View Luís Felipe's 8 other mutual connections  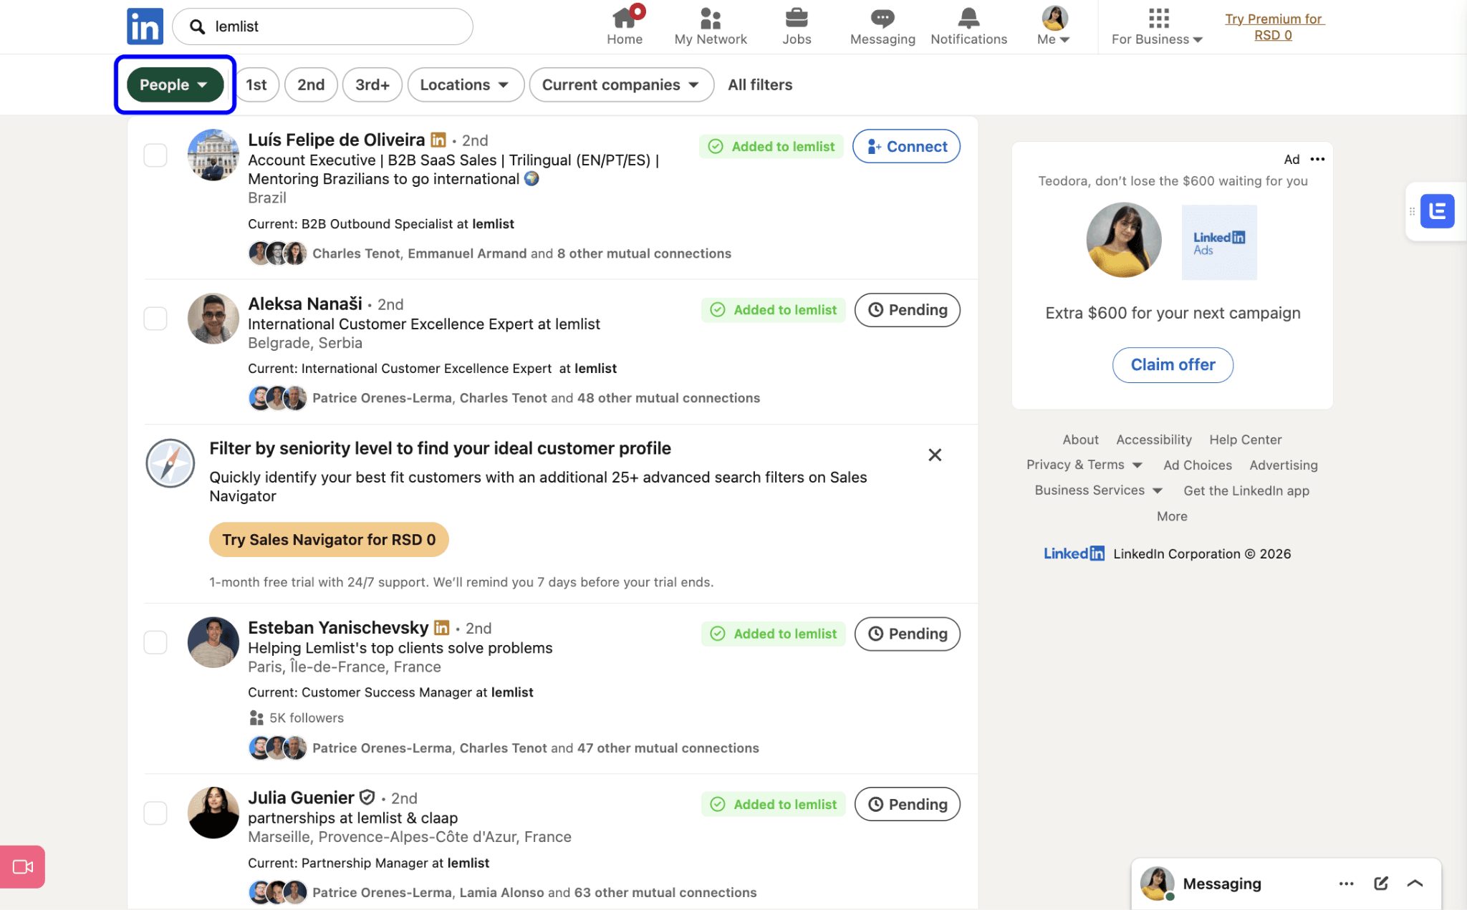644,253
